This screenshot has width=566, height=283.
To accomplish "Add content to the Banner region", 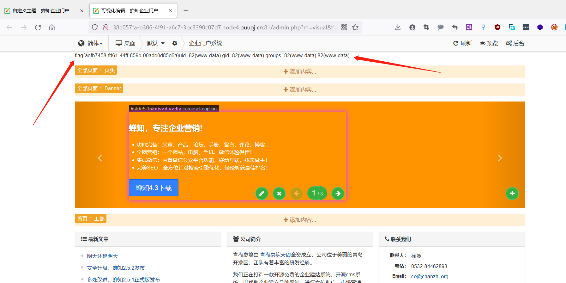I will pyautogui.click(x=300, y=90).
